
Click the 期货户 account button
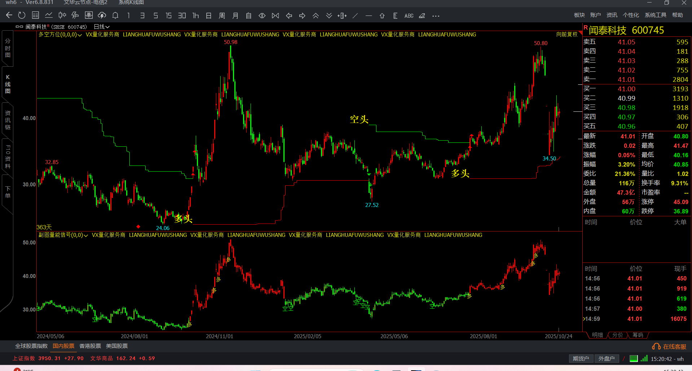coord(581,359)
